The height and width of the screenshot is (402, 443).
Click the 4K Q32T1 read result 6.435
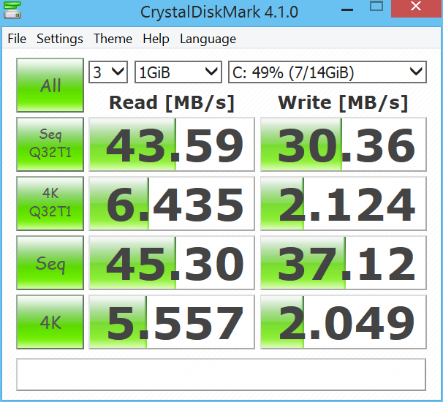172,203
